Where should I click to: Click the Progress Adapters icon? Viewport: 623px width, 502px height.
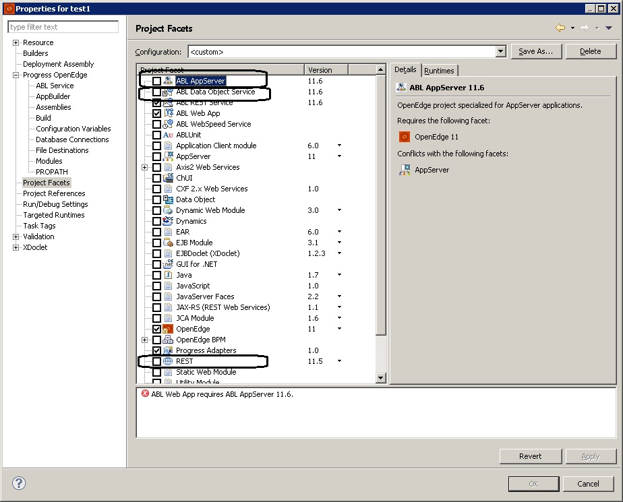(168, 350)
